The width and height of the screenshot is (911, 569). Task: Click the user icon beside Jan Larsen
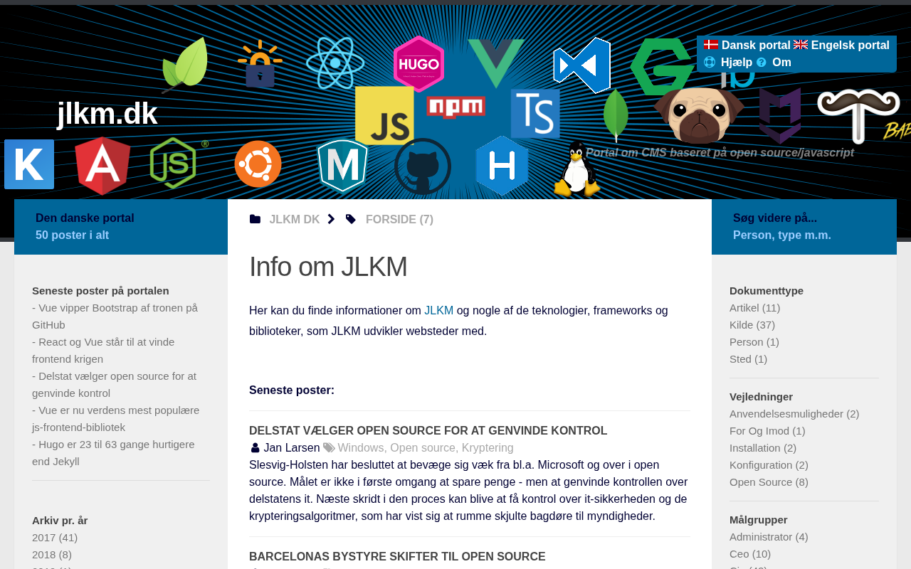(255, 448)
